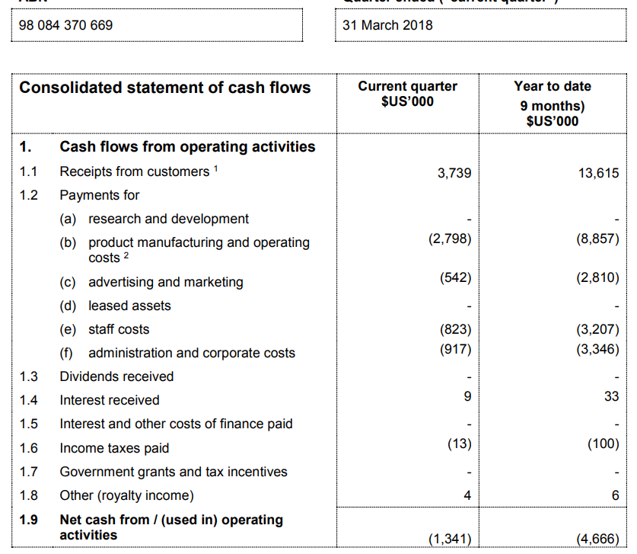Click the Receipts from customers row label
637x554 pixels.
coord(135,171)
